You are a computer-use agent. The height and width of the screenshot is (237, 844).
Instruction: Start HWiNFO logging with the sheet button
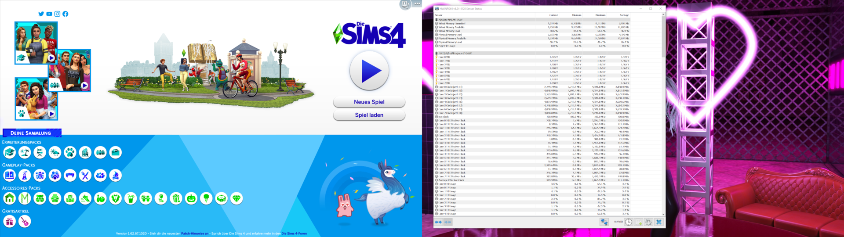pos(639,222)
